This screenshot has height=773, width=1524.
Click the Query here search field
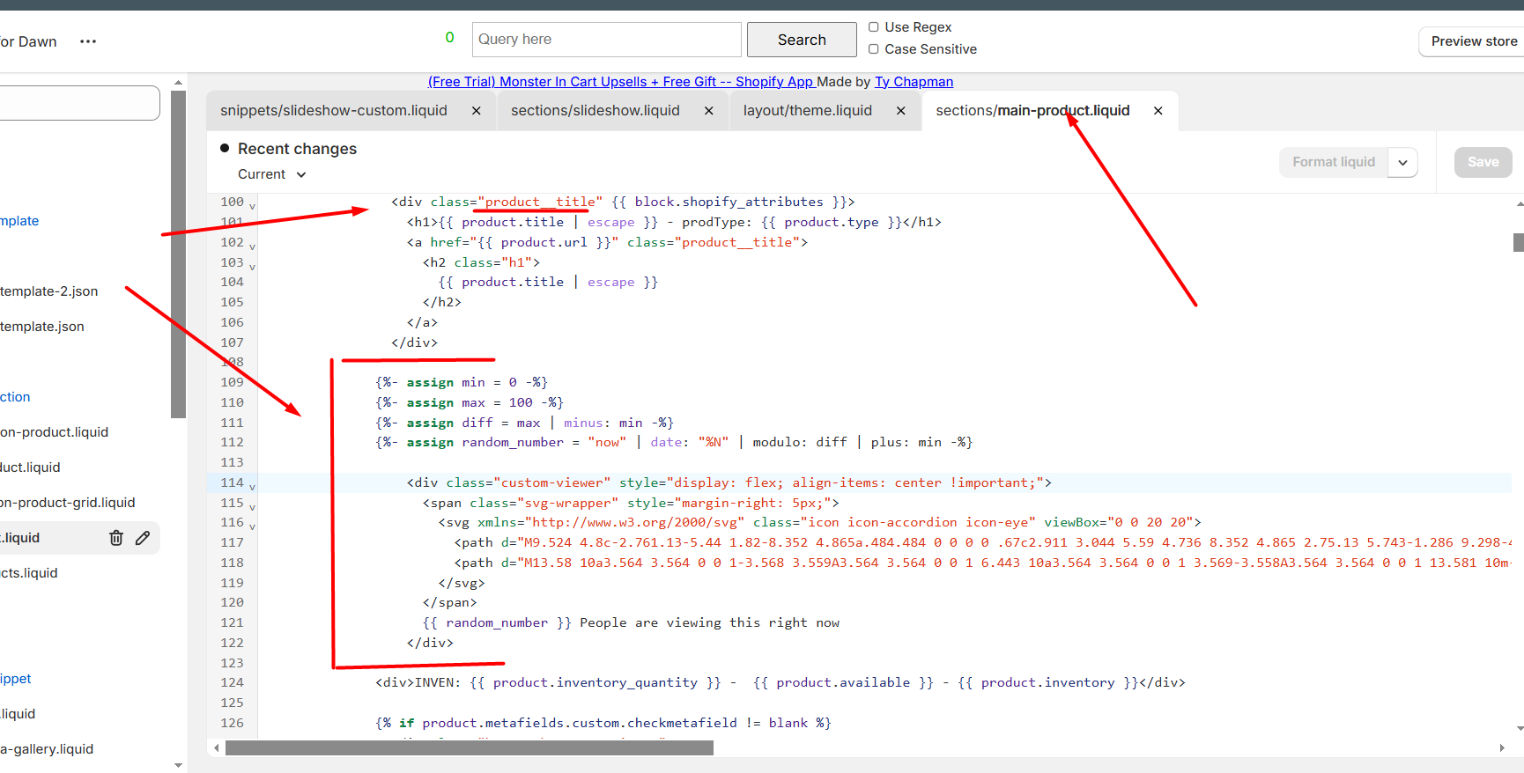click(x=607, y=40)
